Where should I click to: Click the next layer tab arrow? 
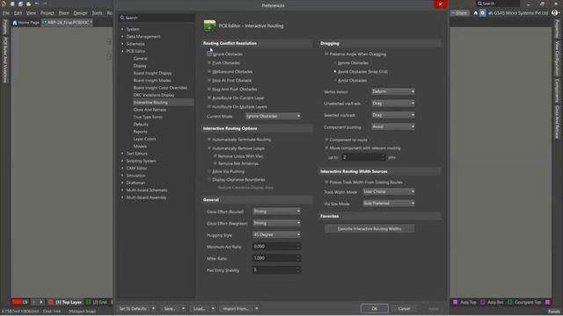tap(41, 302)
